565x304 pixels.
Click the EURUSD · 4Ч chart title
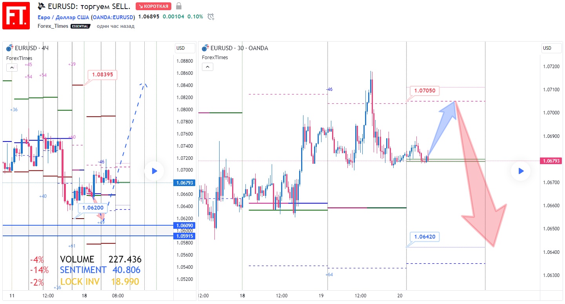(x=32, y=48)
